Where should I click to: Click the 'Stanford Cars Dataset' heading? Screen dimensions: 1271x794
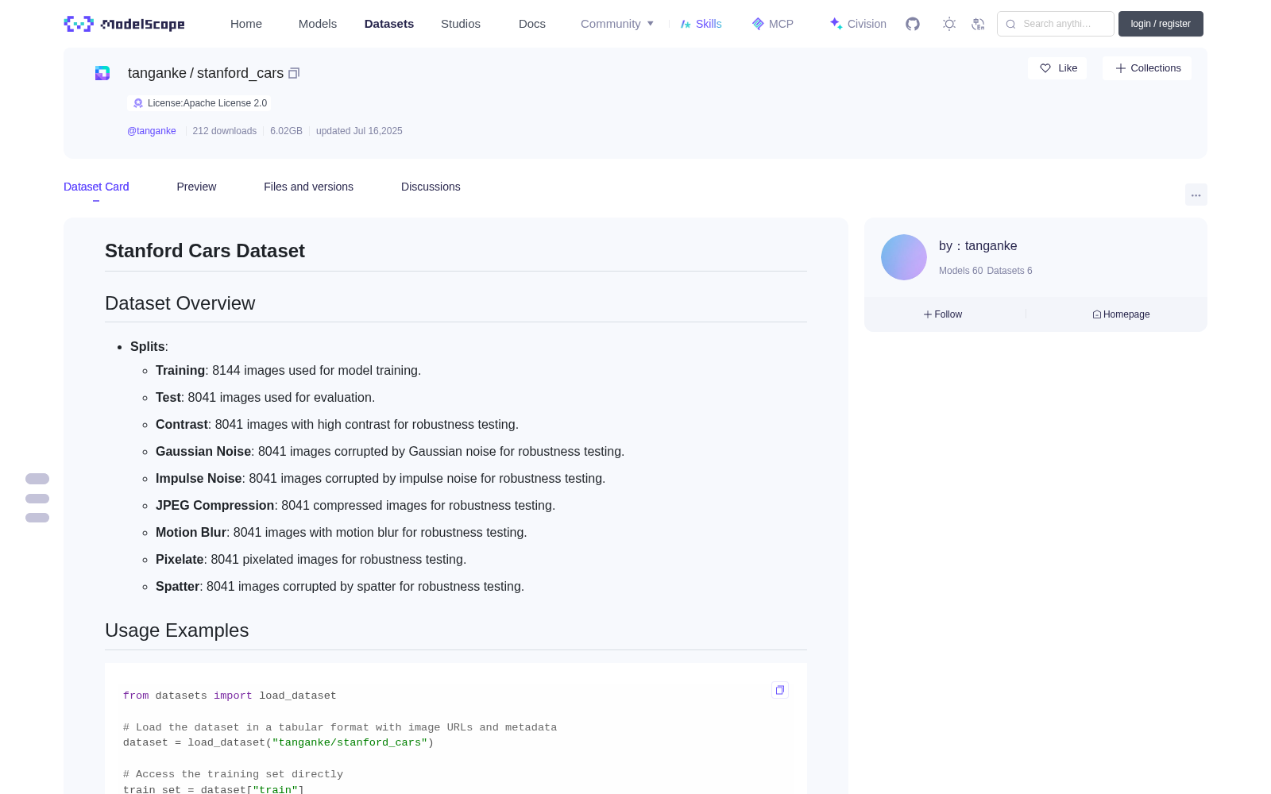tap(205, 251)
